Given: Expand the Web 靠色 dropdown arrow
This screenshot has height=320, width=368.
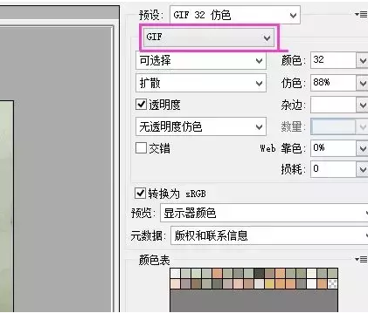Looking at the screenshot, I should (x=363, y=148).
